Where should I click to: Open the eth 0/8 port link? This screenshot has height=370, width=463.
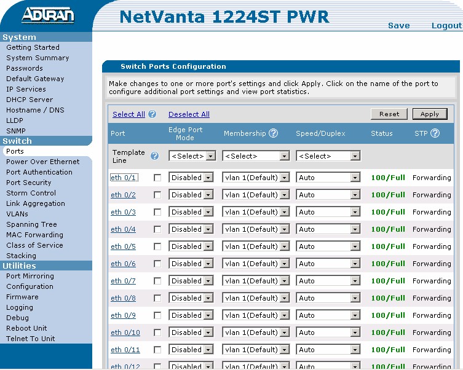point(123,298)
